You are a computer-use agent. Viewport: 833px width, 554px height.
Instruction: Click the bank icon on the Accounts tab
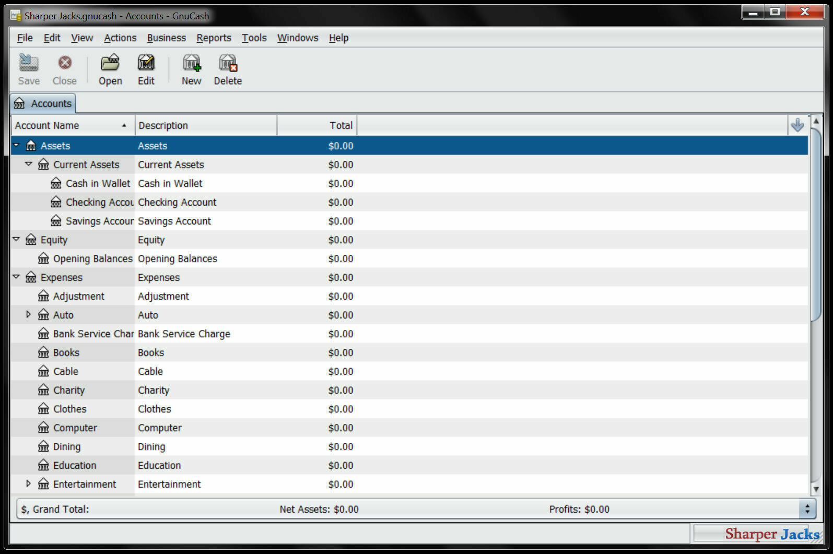point(19,103)
